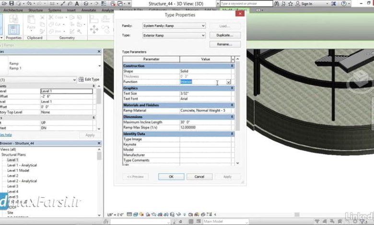Click the Autodesk Exchange Apps X icon
This screenshot has height=225, width=374.
point(333,3)
